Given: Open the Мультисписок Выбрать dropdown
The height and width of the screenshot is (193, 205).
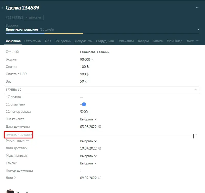Looking at the screenshot, I should coord(88,156).
